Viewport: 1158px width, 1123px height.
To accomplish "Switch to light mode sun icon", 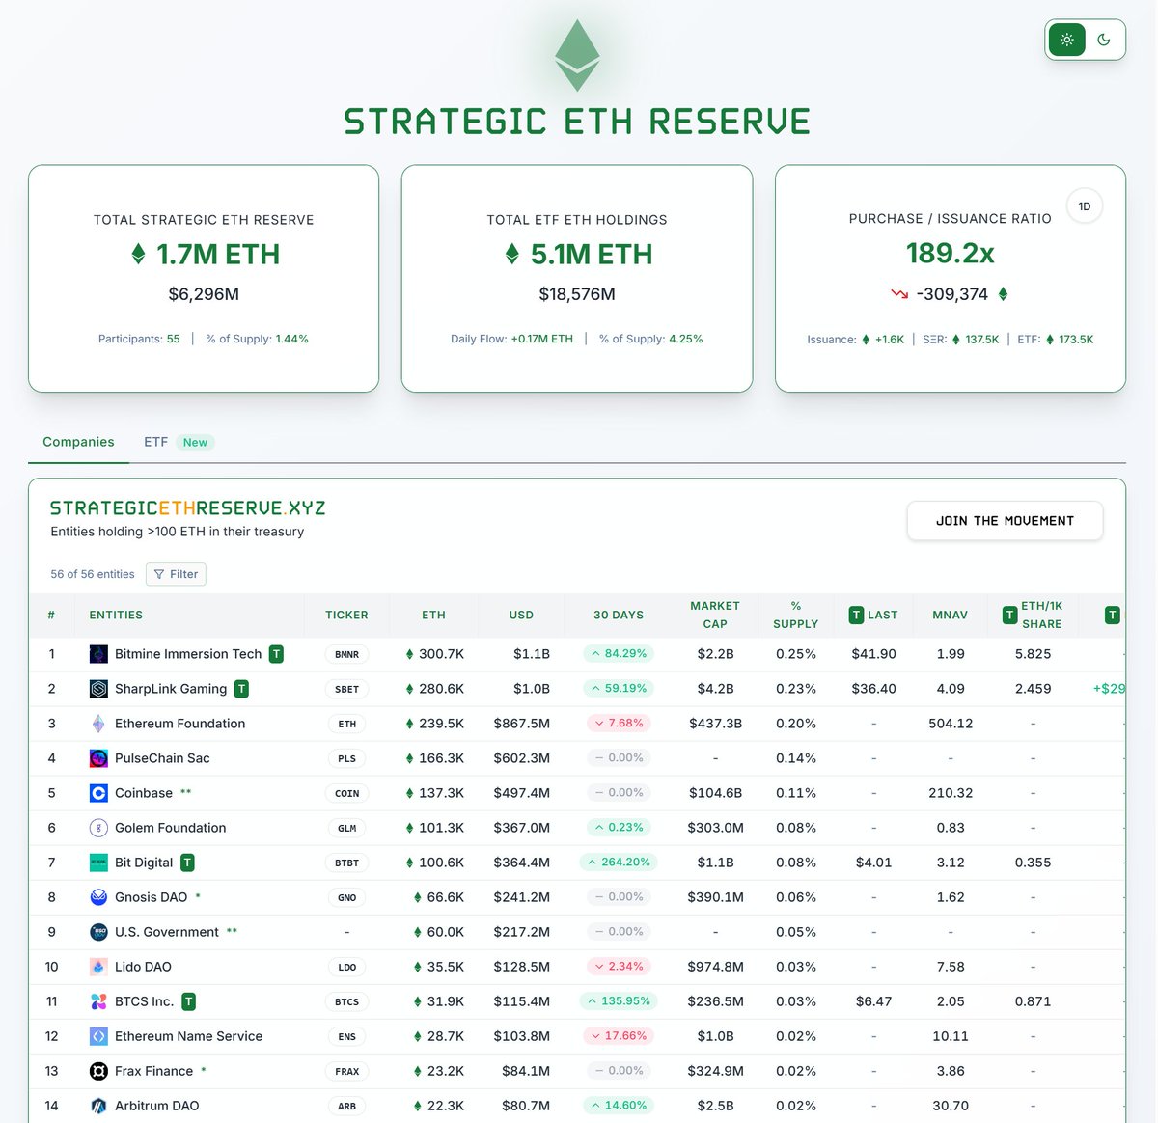I will [1066, 40].
